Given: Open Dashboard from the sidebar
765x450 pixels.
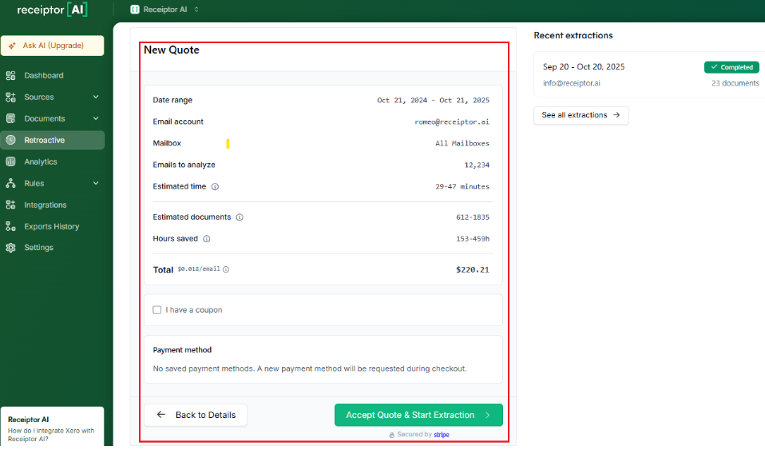Looking at the screenshot, I should (52, 75).
